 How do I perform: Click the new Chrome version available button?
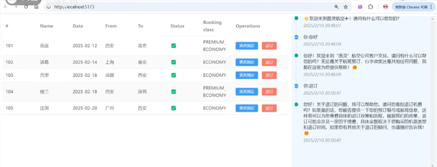[413, 7]
